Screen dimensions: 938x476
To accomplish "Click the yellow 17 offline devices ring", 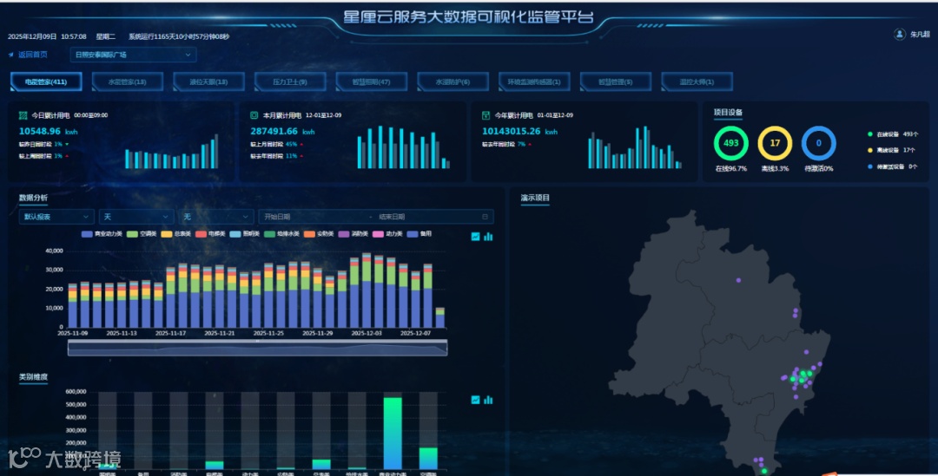I will [x=775, y=143].
